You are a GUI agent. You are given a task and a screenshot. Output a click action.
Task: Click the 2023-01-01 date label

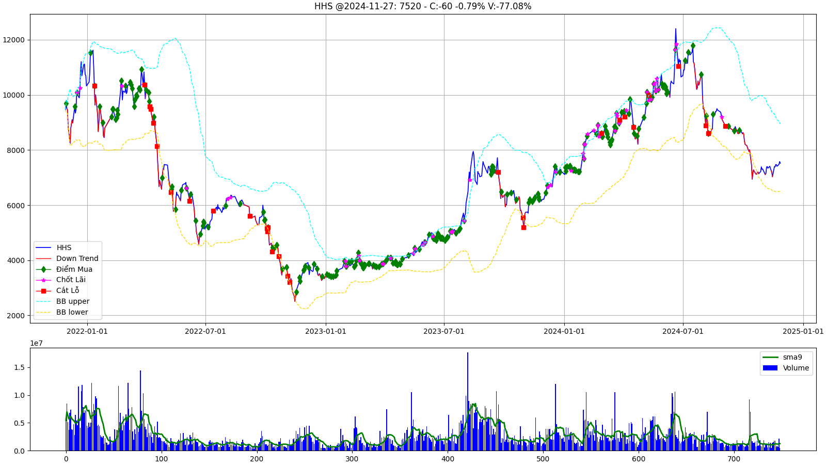point(326,331)
